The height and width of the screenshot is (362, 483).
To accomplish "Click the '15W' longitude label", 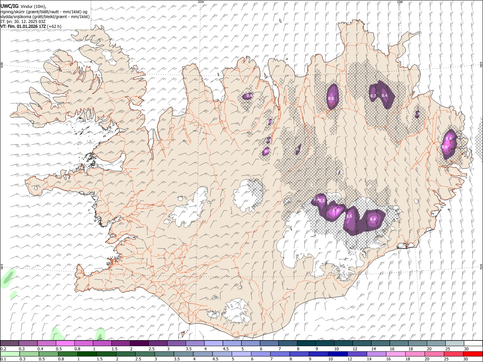I will click(x=400, y=2).
